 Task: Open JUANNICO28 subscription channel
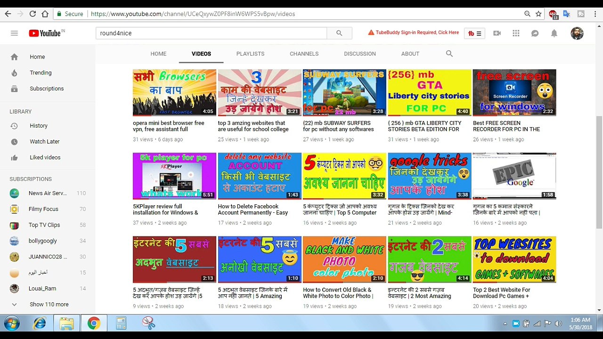coord(48,257)
